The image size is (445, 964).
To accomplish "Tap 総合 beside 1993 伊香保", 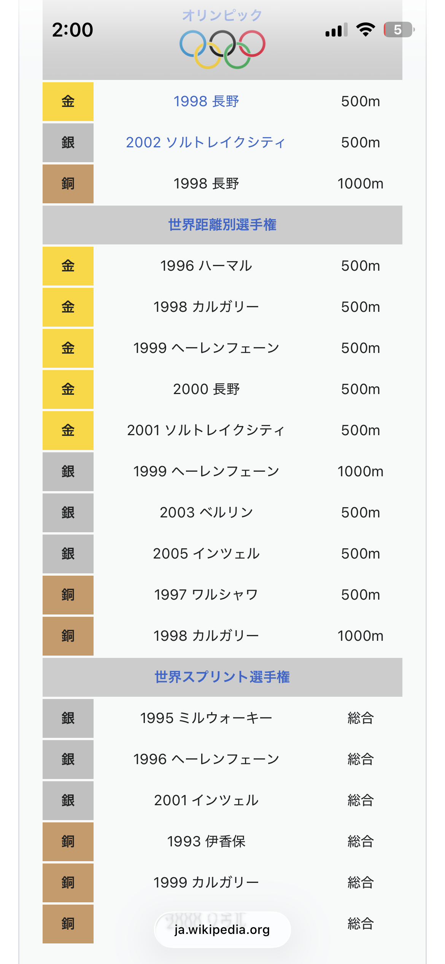I will 360,841.
